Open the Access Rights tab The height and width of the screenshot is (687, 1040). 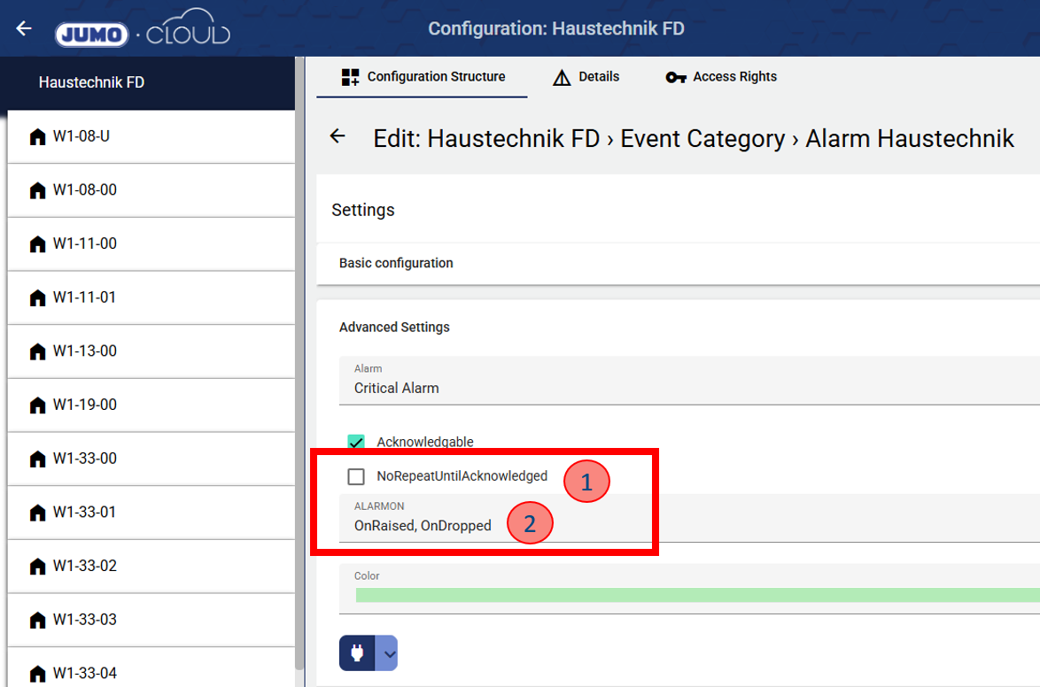[x=721, y=77]
